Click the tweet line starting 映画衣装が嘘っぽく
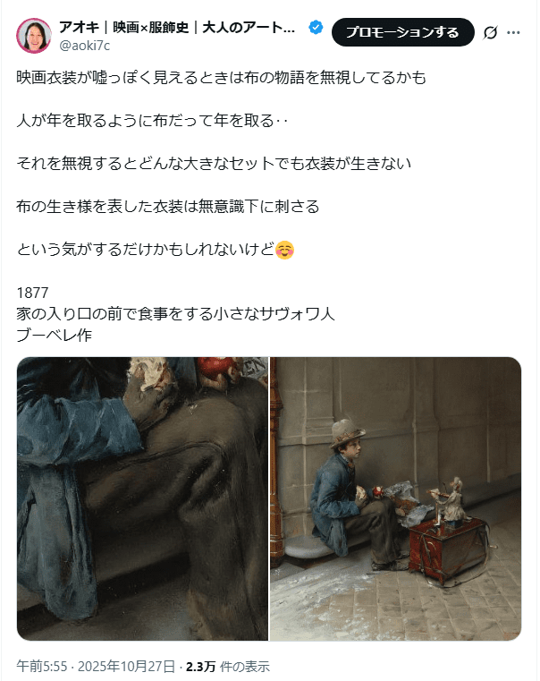The height and width of the screenshot is (681, 540). 221,78
